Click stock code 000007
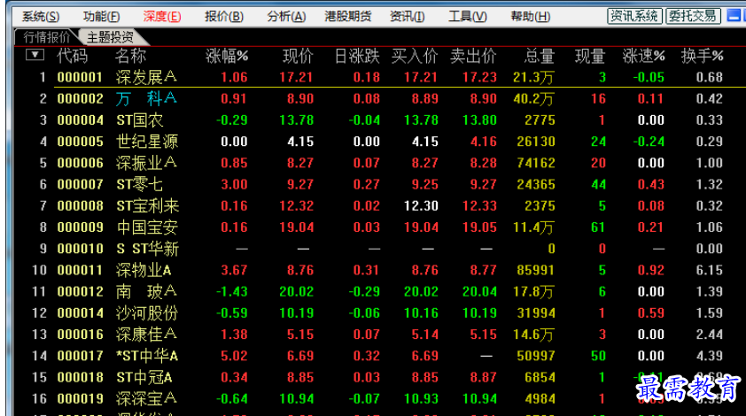 80,184
